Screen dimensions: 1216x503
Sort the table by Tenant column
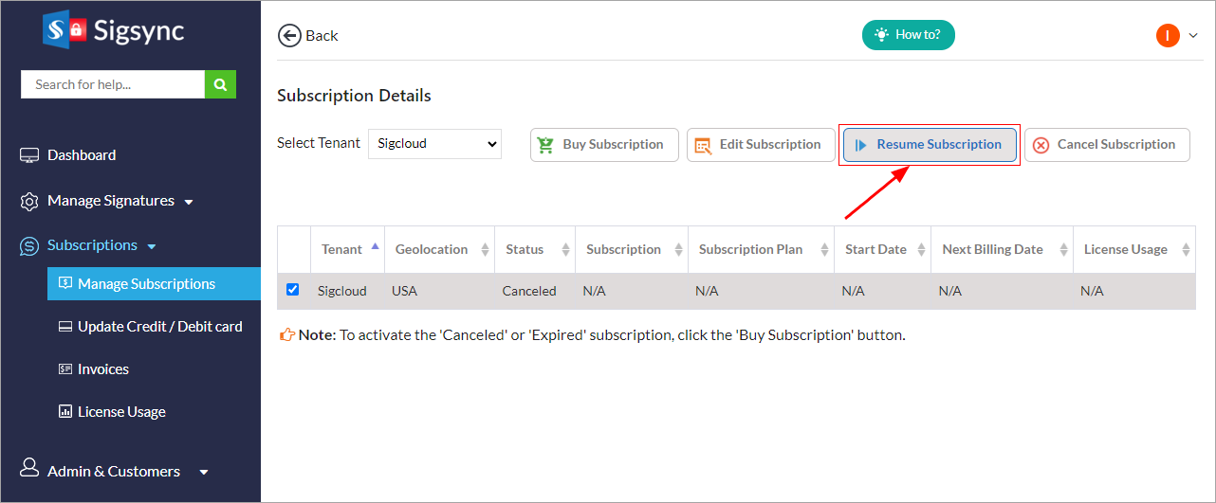tap(341, 250)
